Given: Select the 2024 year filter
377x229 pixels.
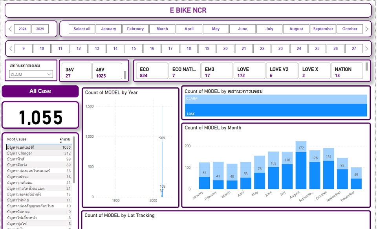Looking at the screenshot, I should click(x=22, y=29).
